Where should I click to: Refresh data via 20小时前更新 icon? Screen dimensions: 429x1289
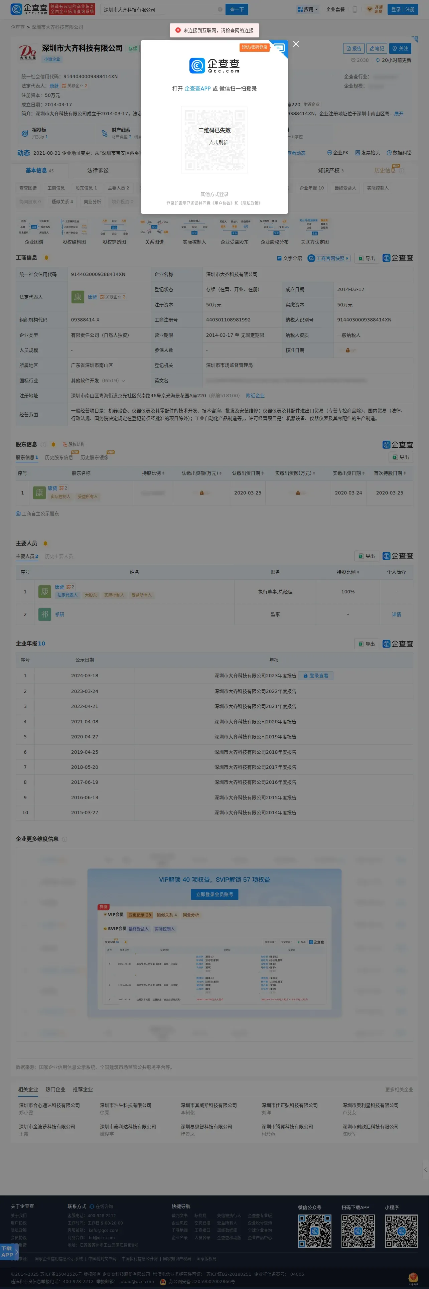378,60
